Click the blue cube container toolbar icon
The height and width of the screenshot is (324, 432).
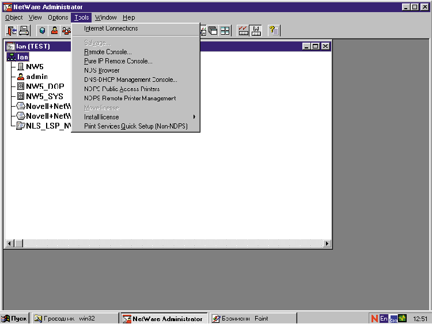coord(42,31)
